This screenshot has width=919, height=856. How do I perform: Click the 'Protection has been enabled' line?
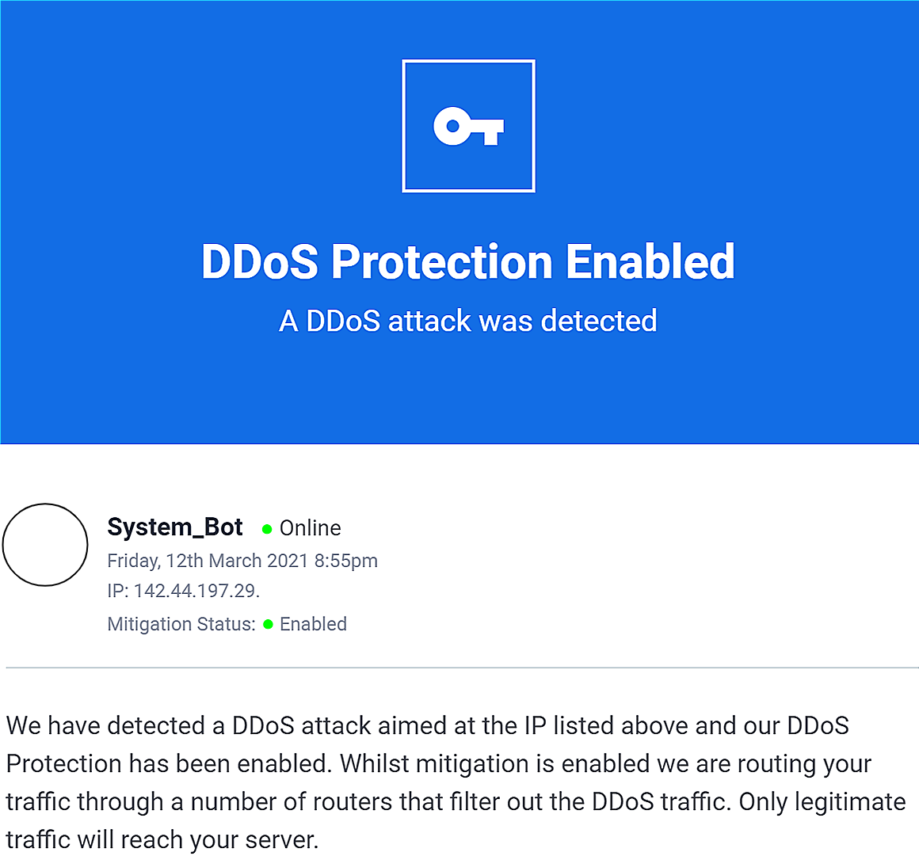(438, 764)
